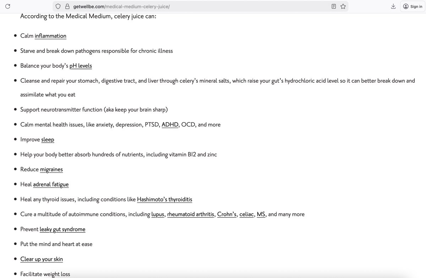Click the 'vitamin B12 and zinc' line
The image size is (426, 278).
point(119,154)
